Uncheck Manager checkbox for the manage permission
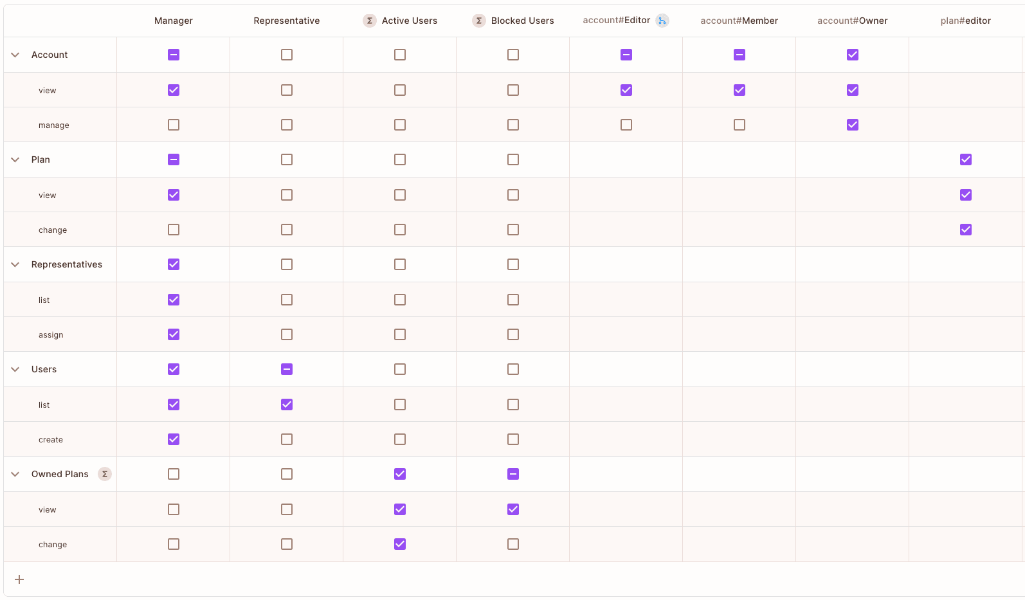The width and height of the screenshot is (1025, 600). (173, 125)
